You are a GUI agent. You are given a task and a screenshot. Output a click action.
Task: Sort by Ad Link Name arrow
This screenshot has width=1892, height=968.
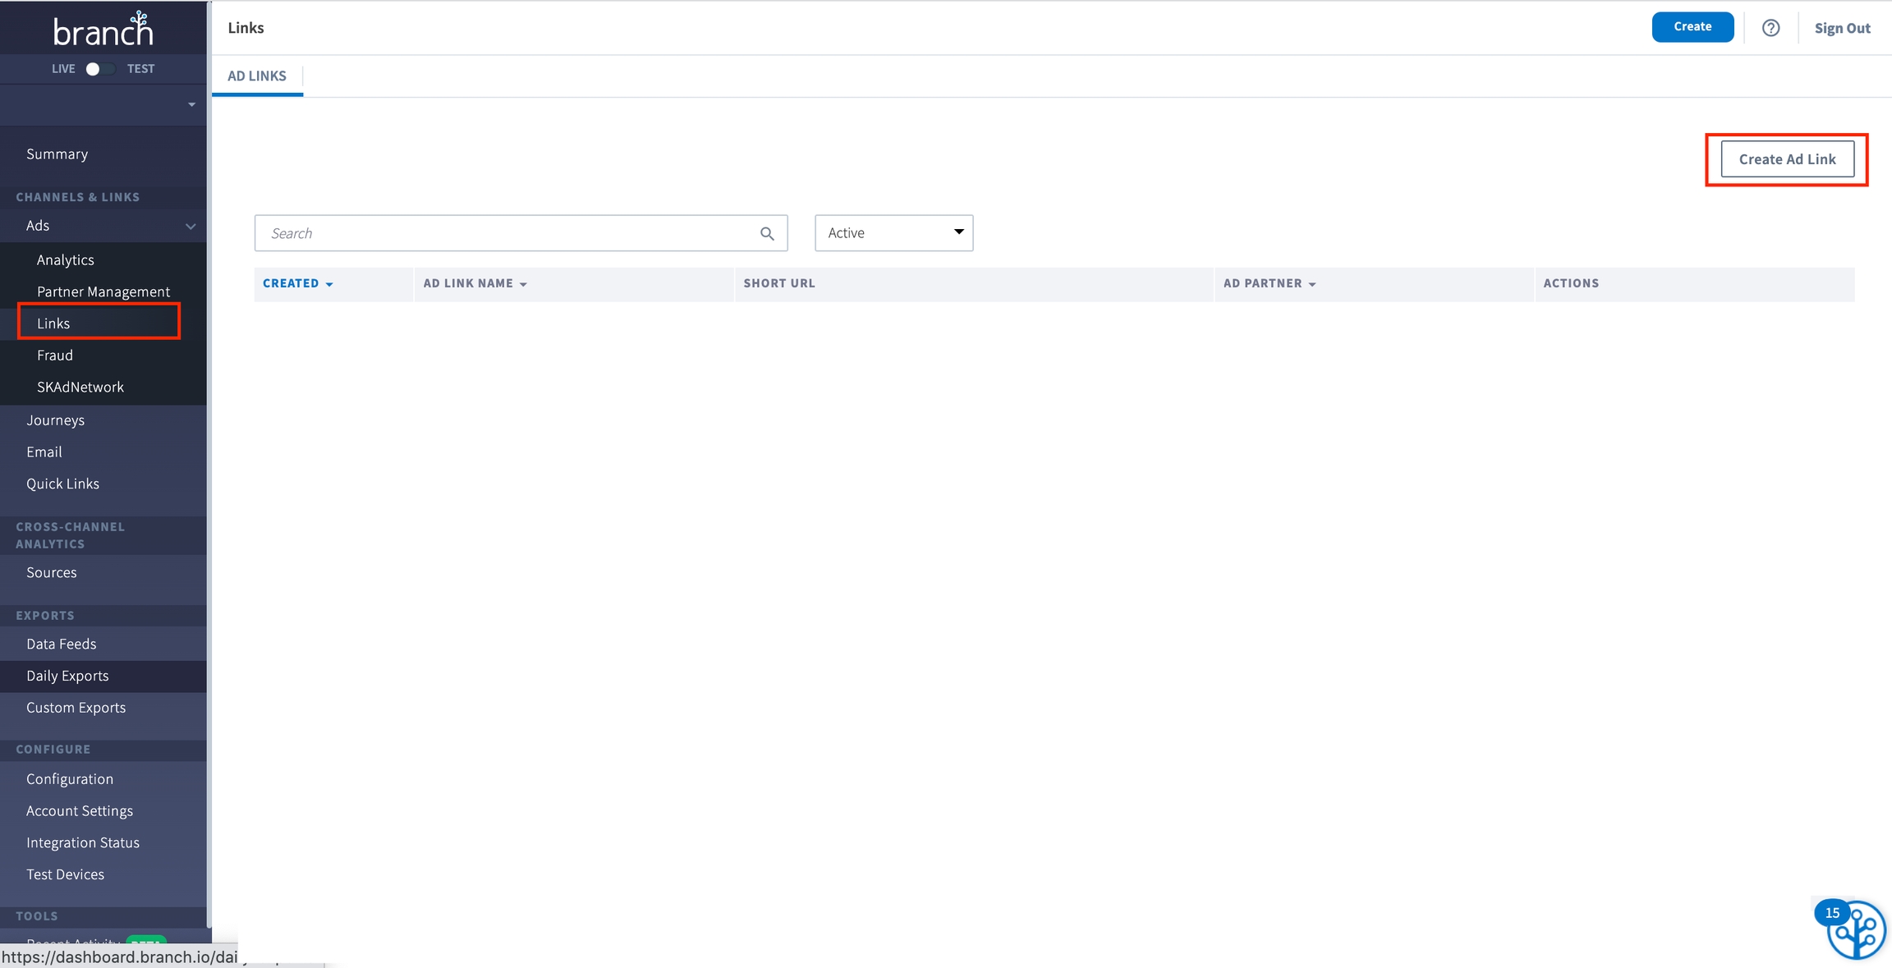pos(523,284)
